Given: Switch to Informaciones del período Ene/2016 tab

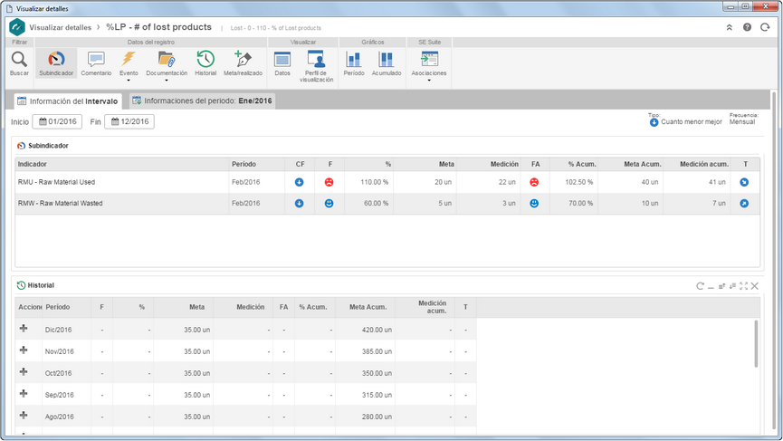Looking at the screenshot, I should tap(202, 101).
